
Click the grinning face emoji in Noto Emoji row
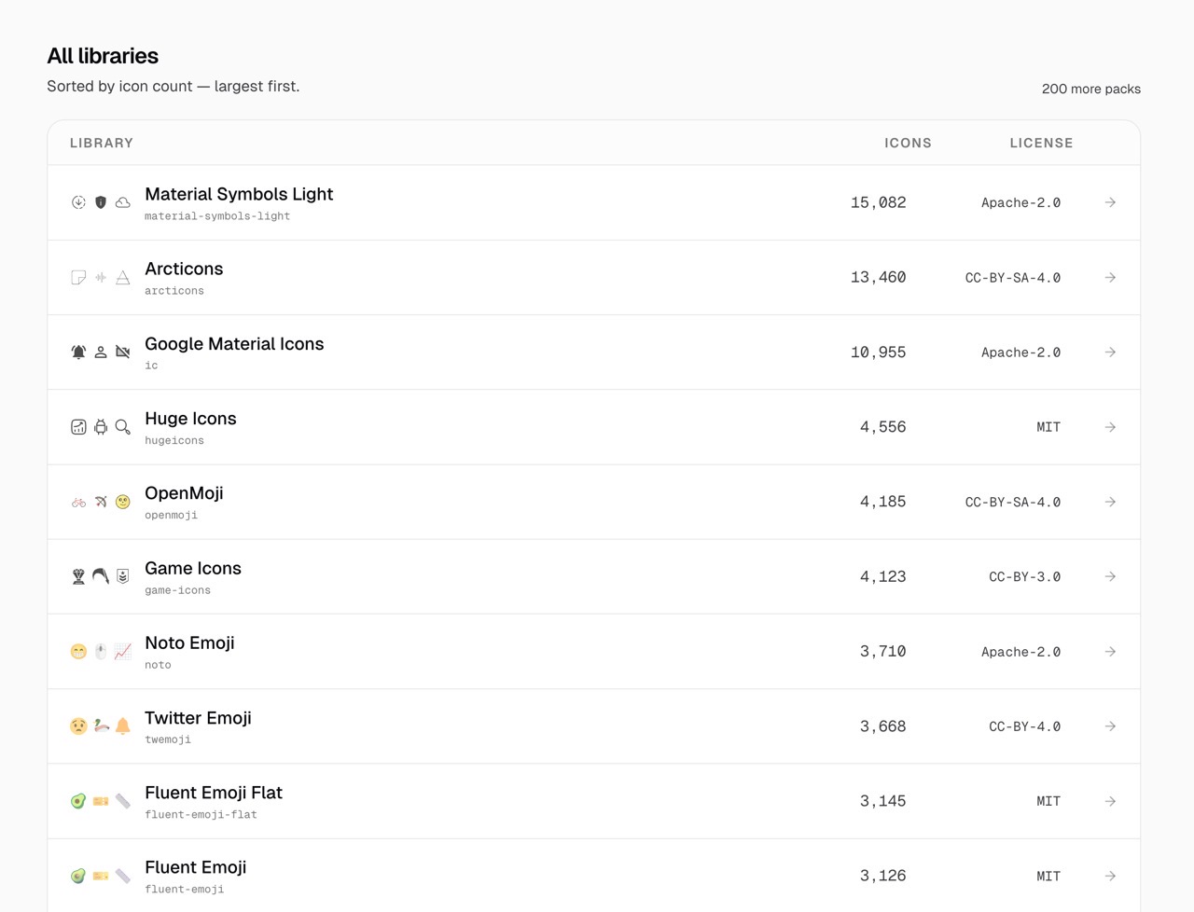point(78,652)
